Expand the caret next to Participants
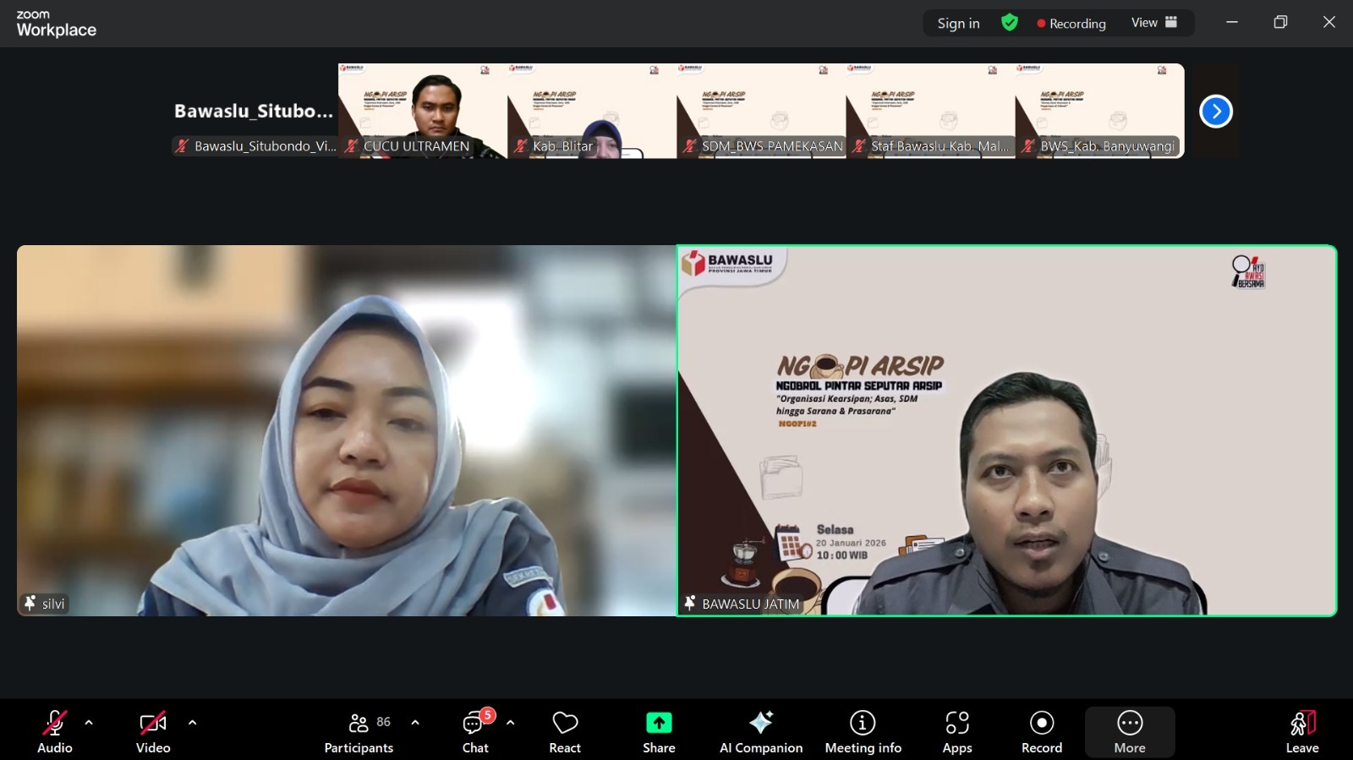This screenshot has width=1353, height=760. (415, 723)
